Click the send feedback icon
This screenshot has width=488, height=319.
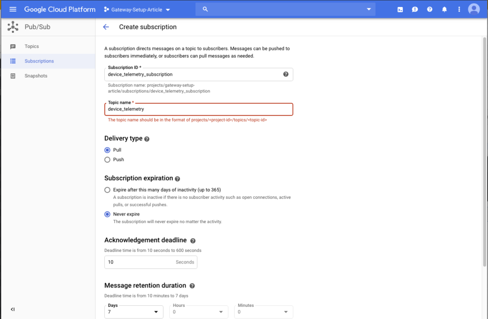415,9
